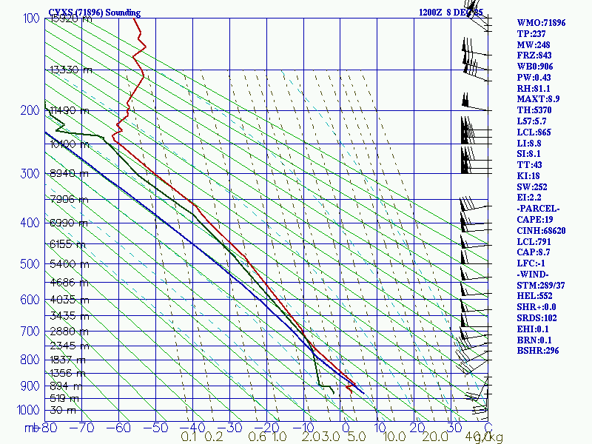Click the '900' mb pressure label

point(30,386)
